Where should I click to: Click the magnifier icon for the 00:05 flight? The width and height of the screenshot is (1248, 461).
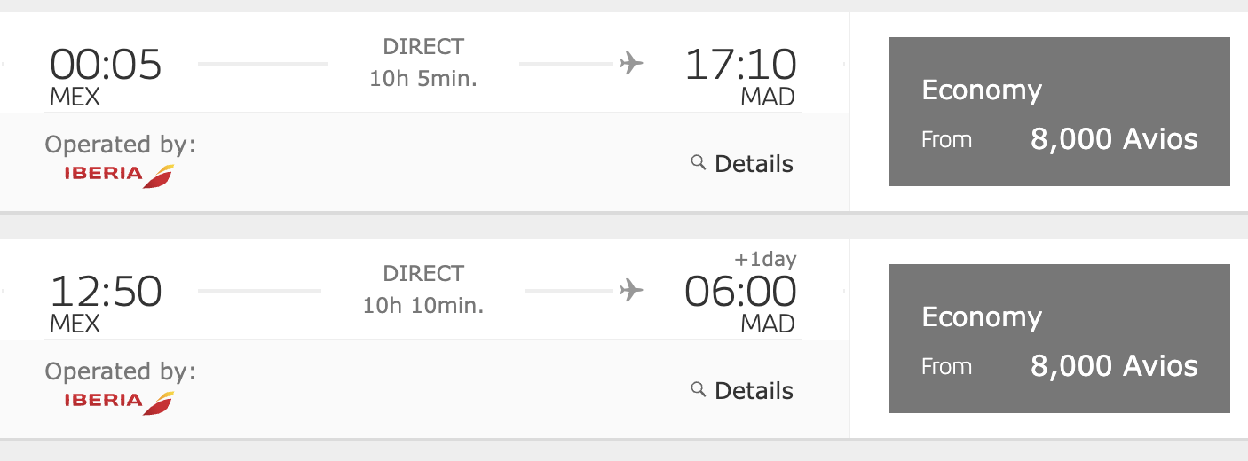[x=698, y=162]
